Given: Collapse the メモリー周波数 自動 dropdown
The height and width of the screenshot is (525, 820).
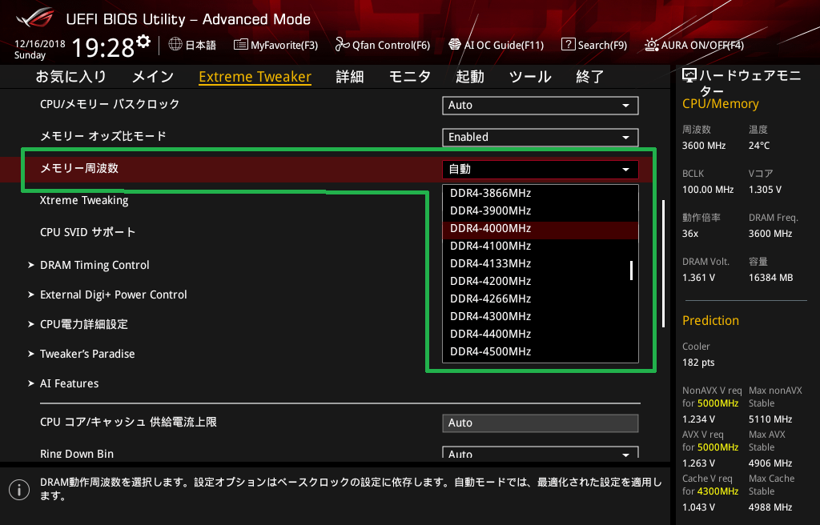Looking at the screenshot, I should [x=541, y=169].
